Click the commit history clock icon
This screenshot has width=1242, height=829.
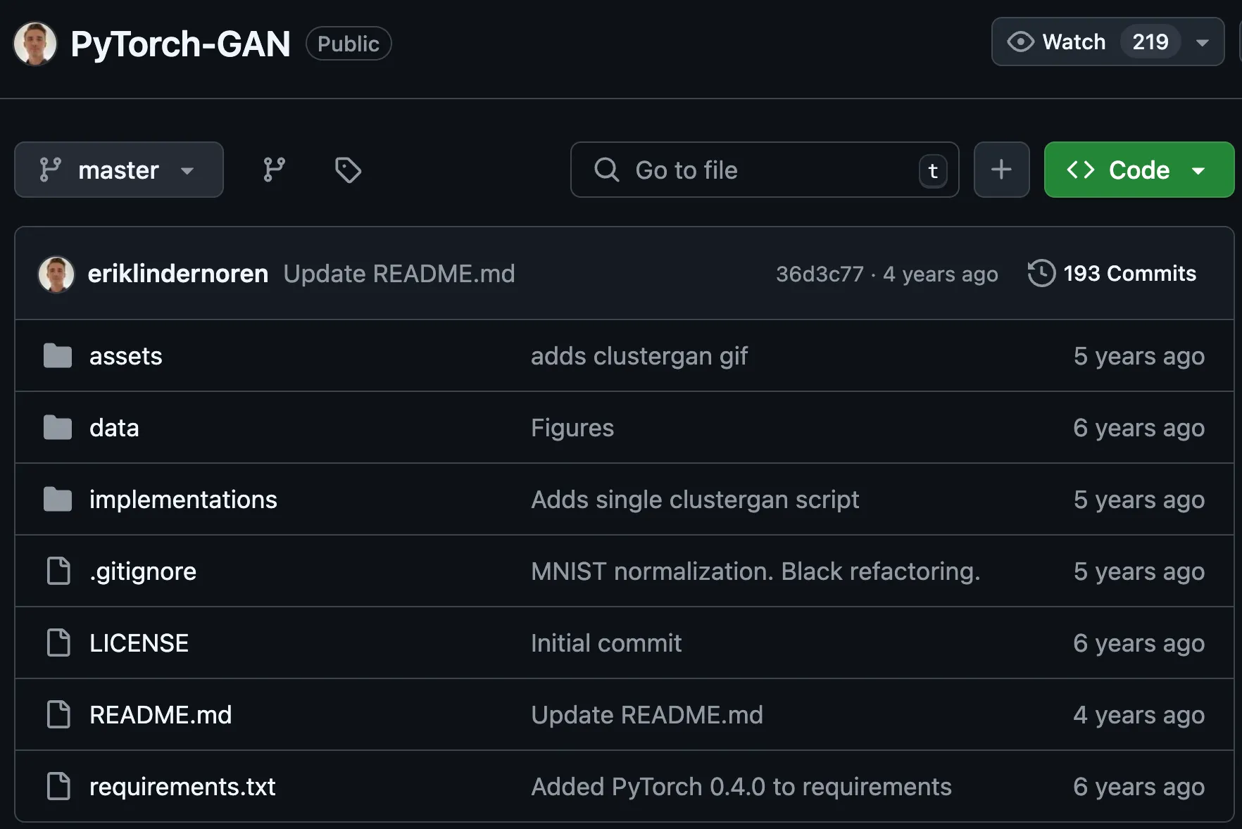coord(1041,273)
